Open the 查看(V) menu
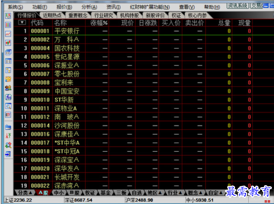 click(x=187, y=7)
